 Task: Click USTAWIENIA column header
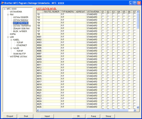[x=93, y=12]
